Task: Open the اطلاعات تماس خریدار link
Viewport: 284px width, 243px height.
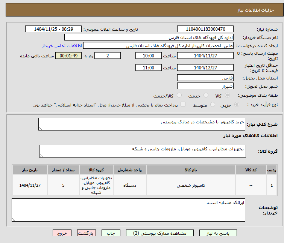Action: click(62, 46)
